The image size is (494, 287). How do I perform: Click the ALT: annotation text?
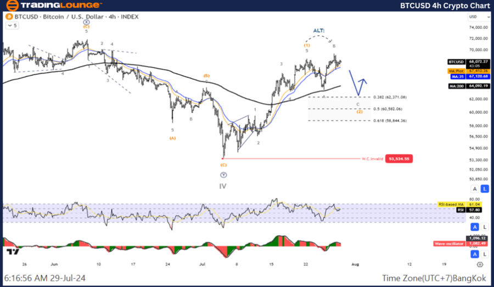(319, 31)
